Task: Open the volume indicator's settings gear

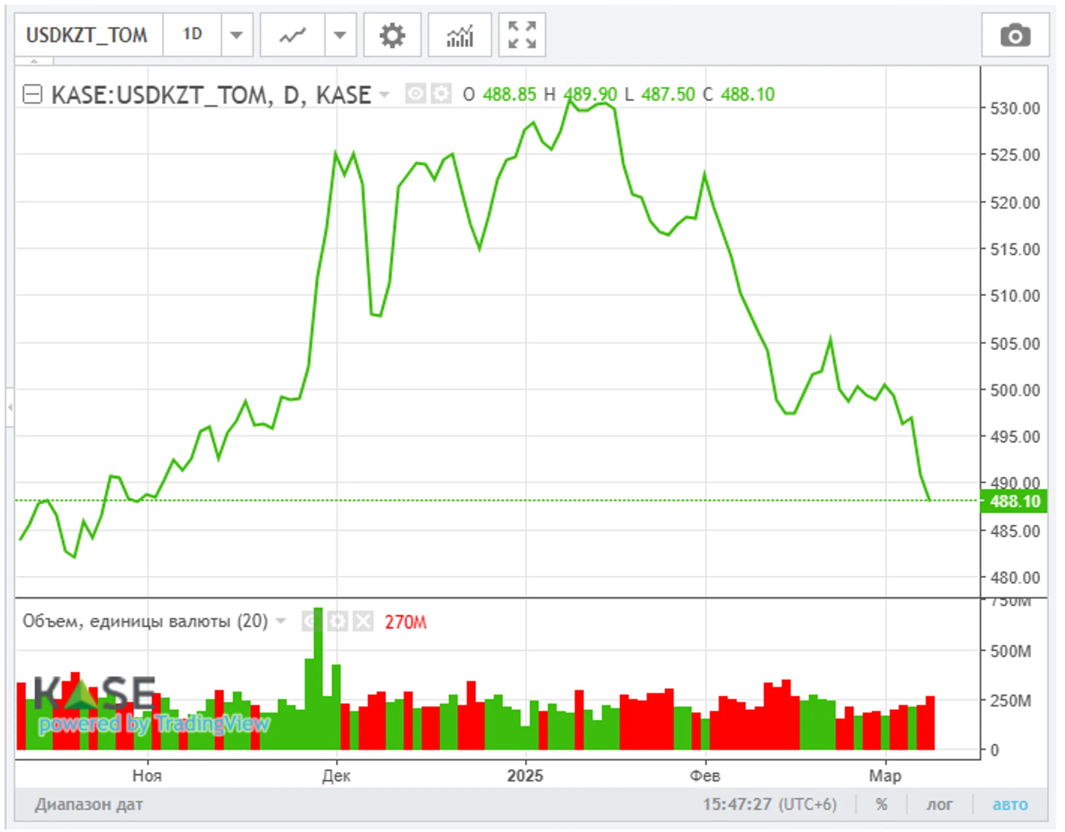Action: 338,622
